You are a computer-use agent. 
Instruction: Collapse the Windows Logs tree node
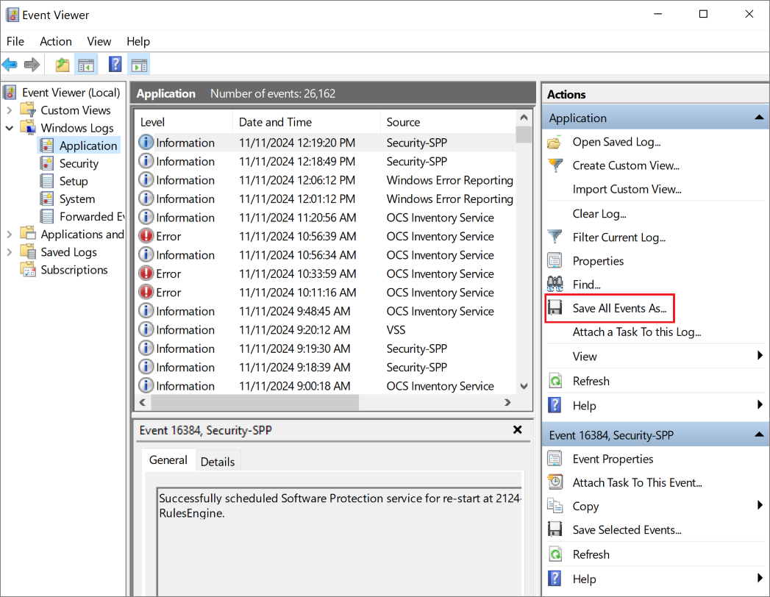click(x=10, y=128)
